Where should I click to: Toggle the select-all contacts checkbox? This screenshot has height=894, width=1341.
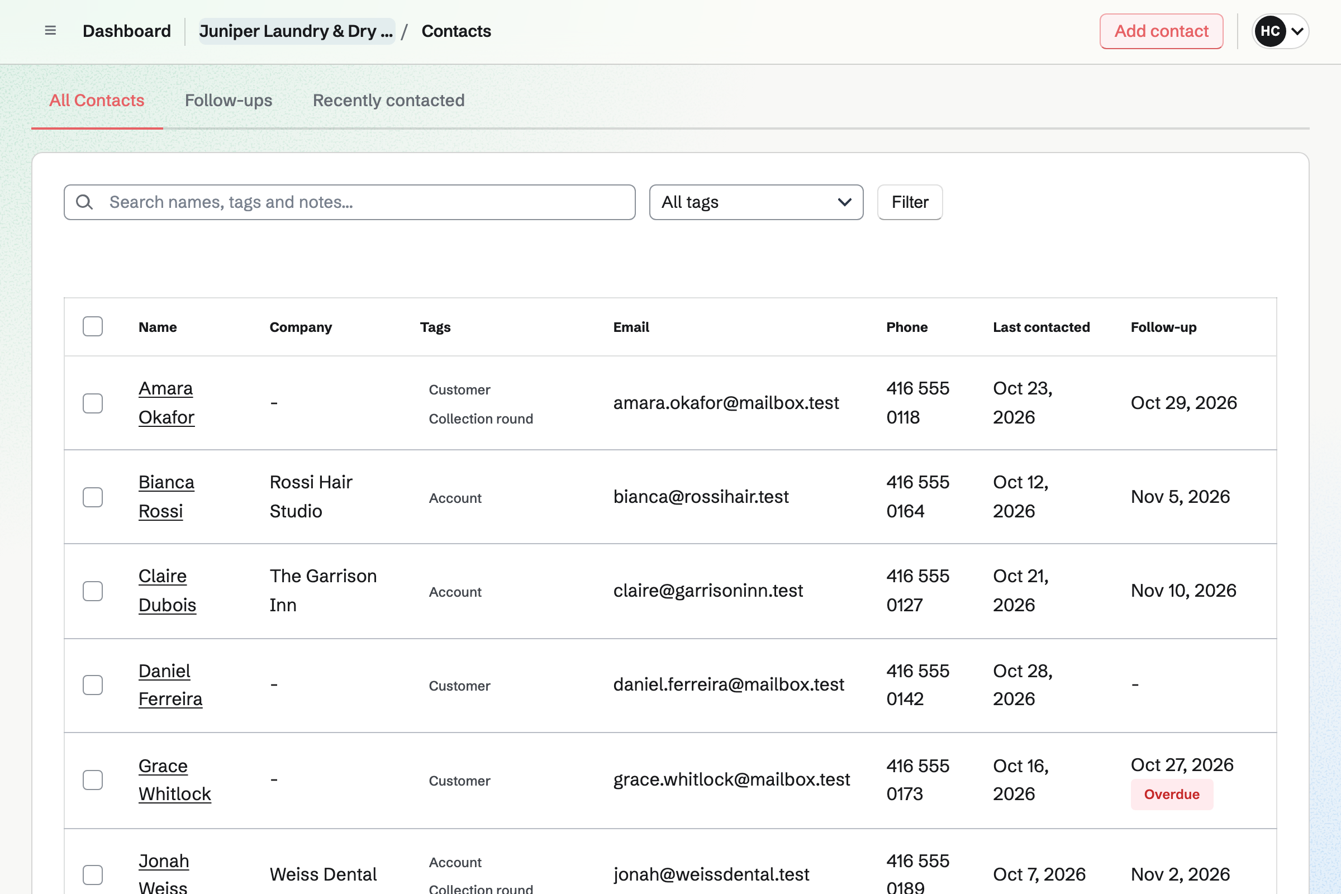point(92,327)
